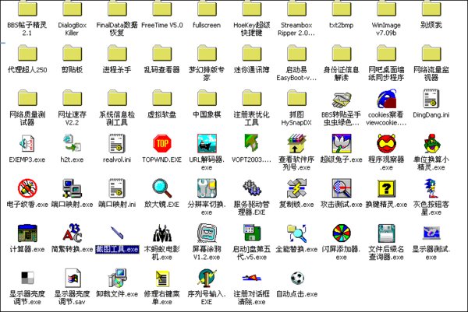The image size is (468, 312).
Task: Select DingDang.ini notepad icon
Action: tap(431, 99)
